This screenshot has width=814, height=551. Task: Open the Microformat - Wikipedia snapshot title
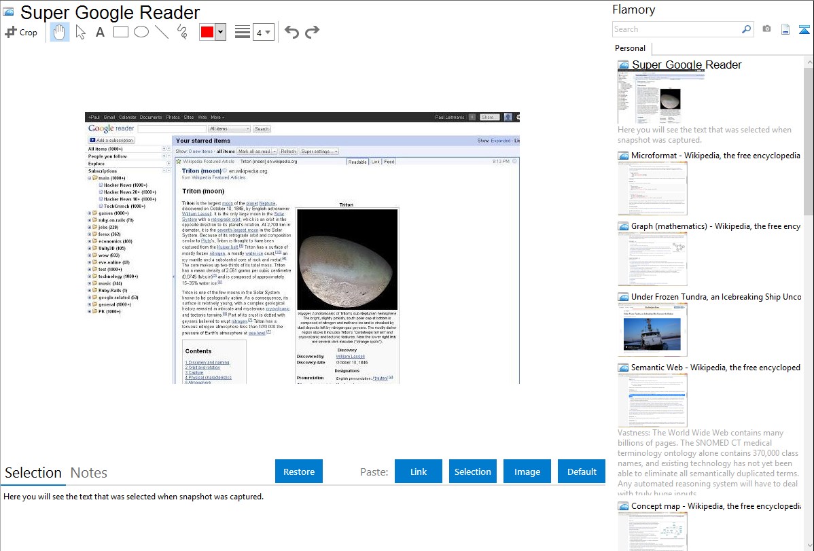coord(715,156)
